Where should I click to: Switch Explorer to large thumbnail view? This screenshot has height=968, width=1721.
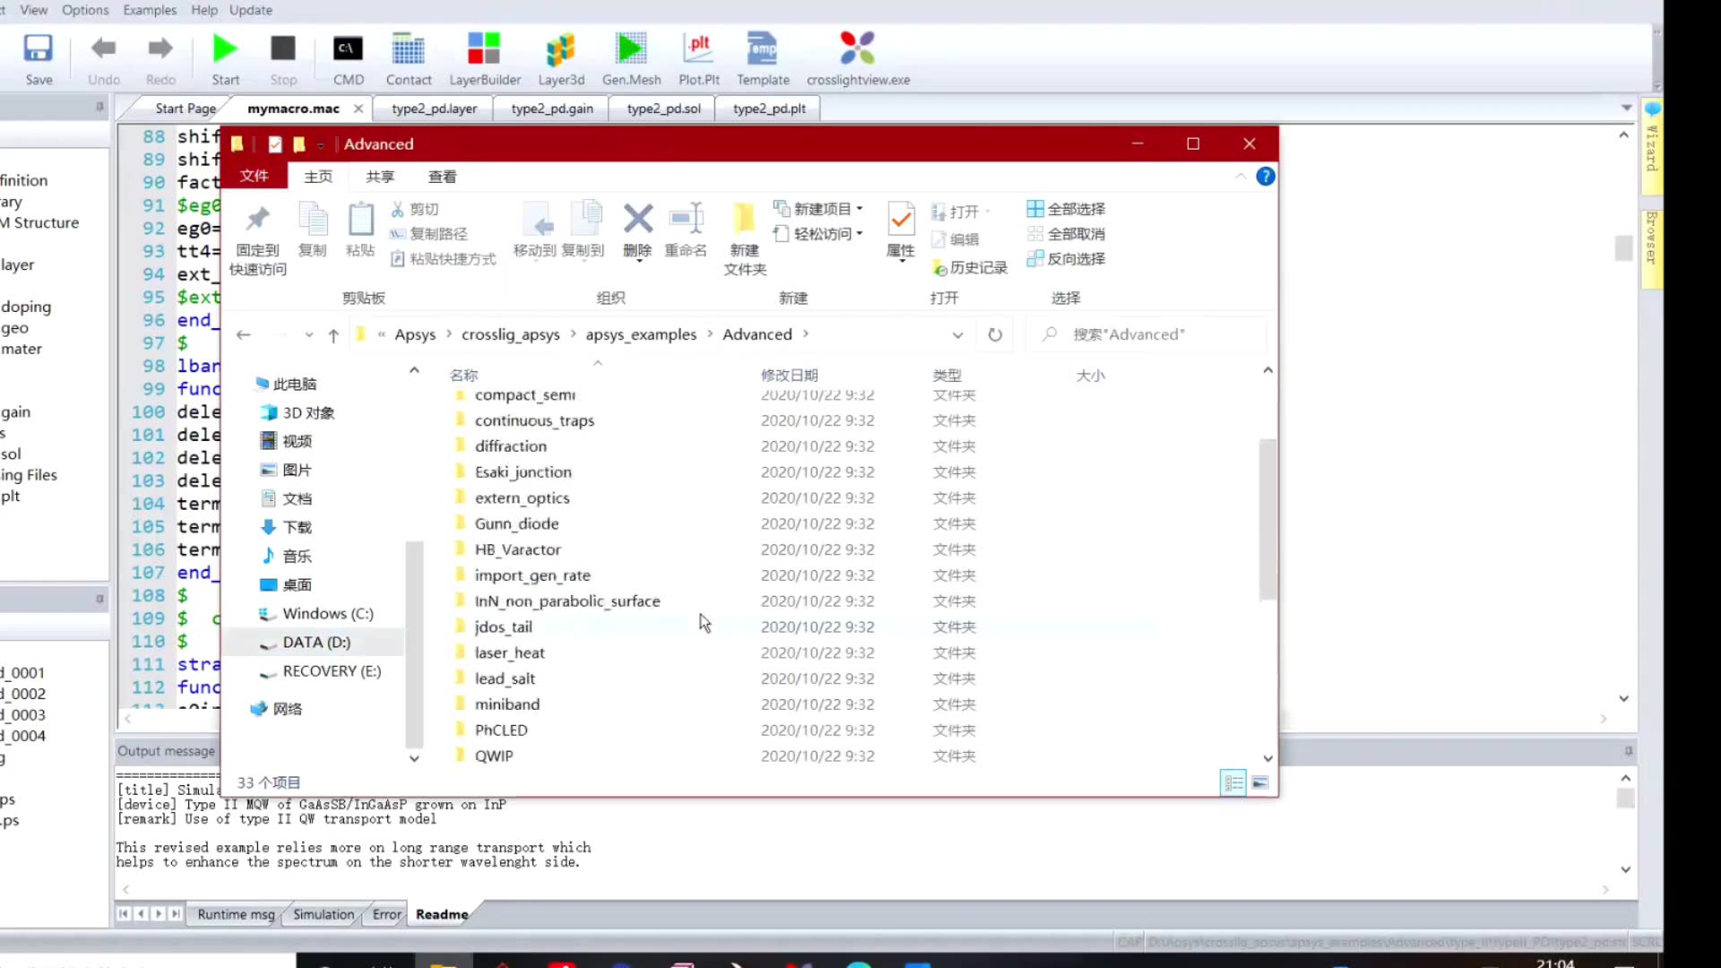pos(1260,782)
